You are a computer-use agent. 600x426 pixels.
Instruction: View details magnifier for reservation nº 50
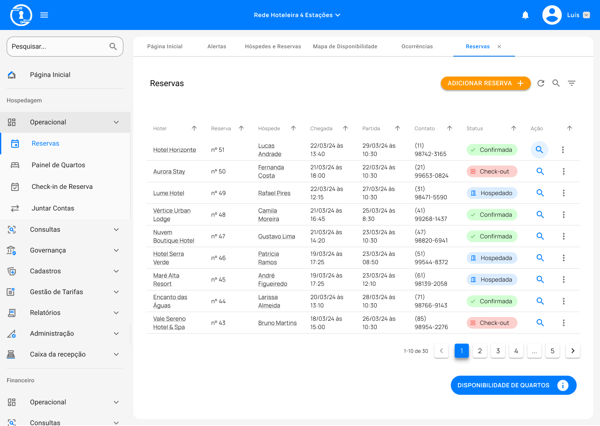tap(540, 171)
